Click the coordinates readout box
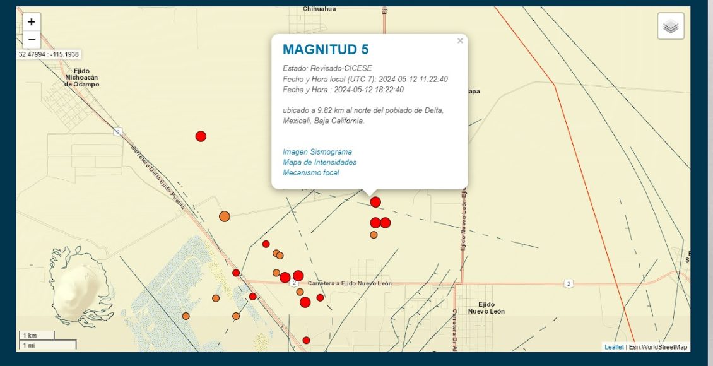713x366 pixels. [49, 54]
